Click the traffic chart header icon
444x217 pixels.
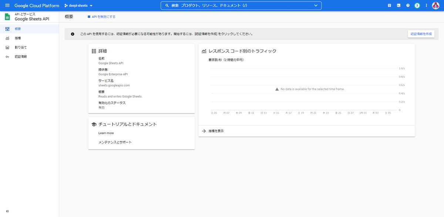[204, 51]
